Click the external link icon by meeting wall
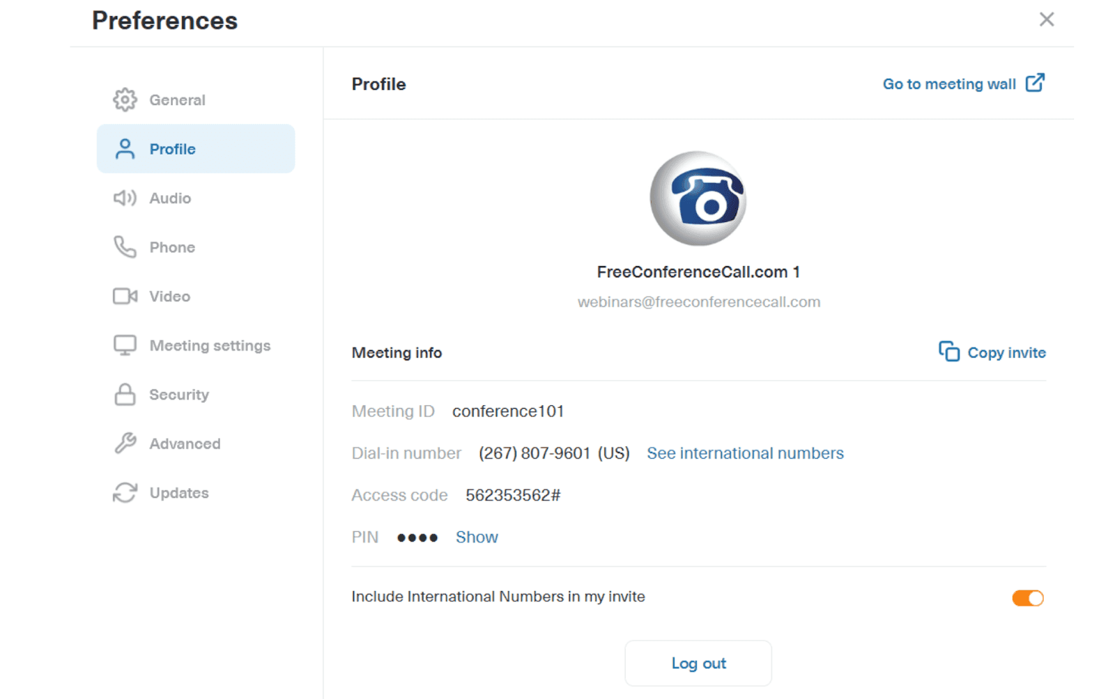1115x699 pixels. coord(1035,83)
